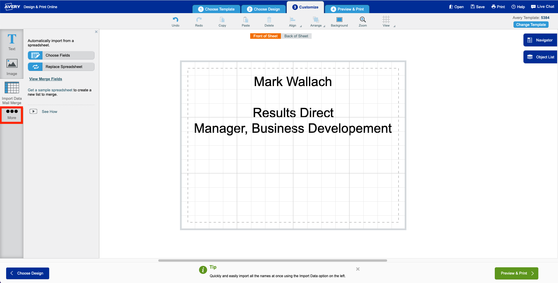Select the Mark Wallach text on label
The height and width of the screenshot is (283, 558).
point(293,82)
